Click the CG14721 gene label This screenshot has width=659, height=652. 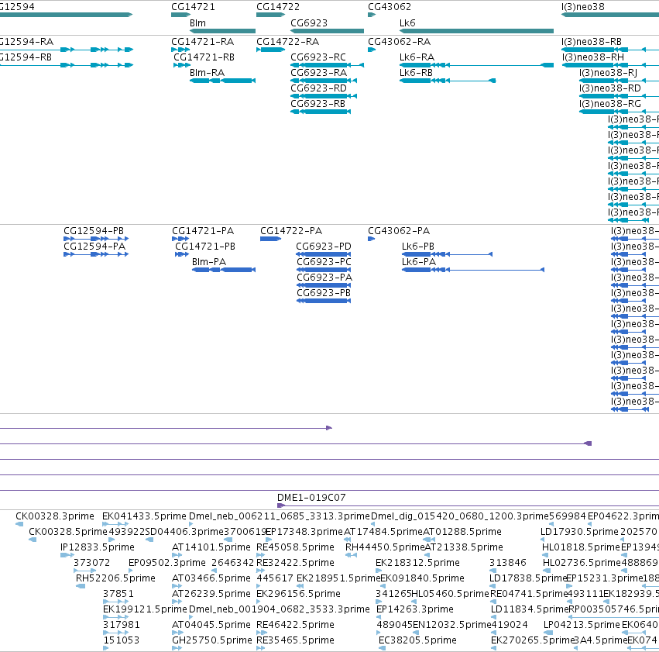(x=193, y=7)
